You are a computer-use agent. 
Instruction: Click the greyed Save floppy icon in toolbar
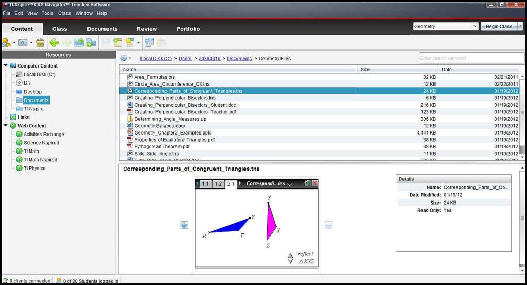tap(106, 42)
